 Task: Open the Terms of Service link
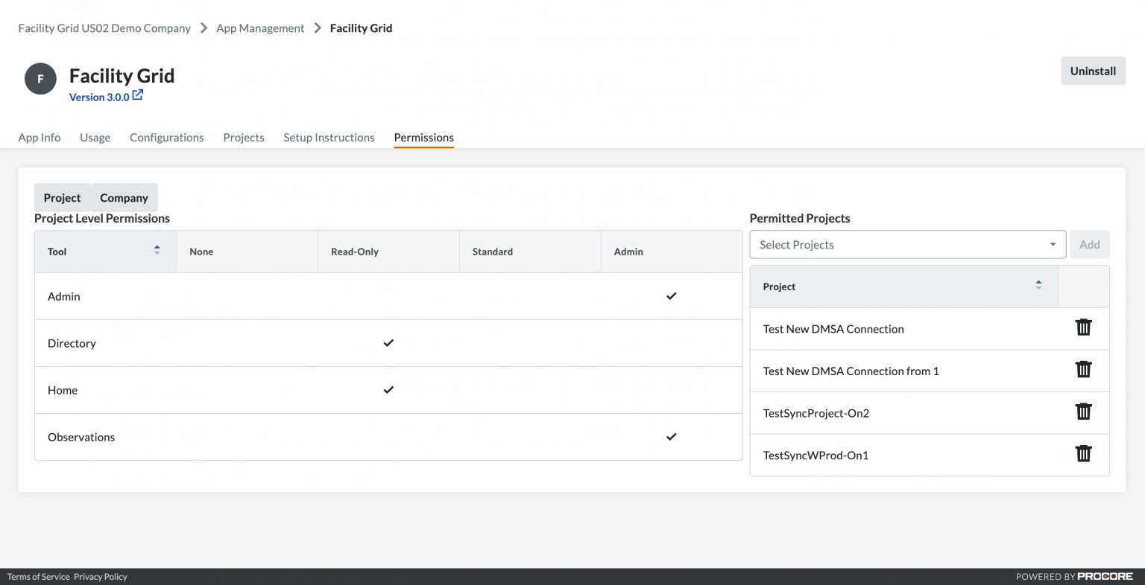(x=37, y=576)
